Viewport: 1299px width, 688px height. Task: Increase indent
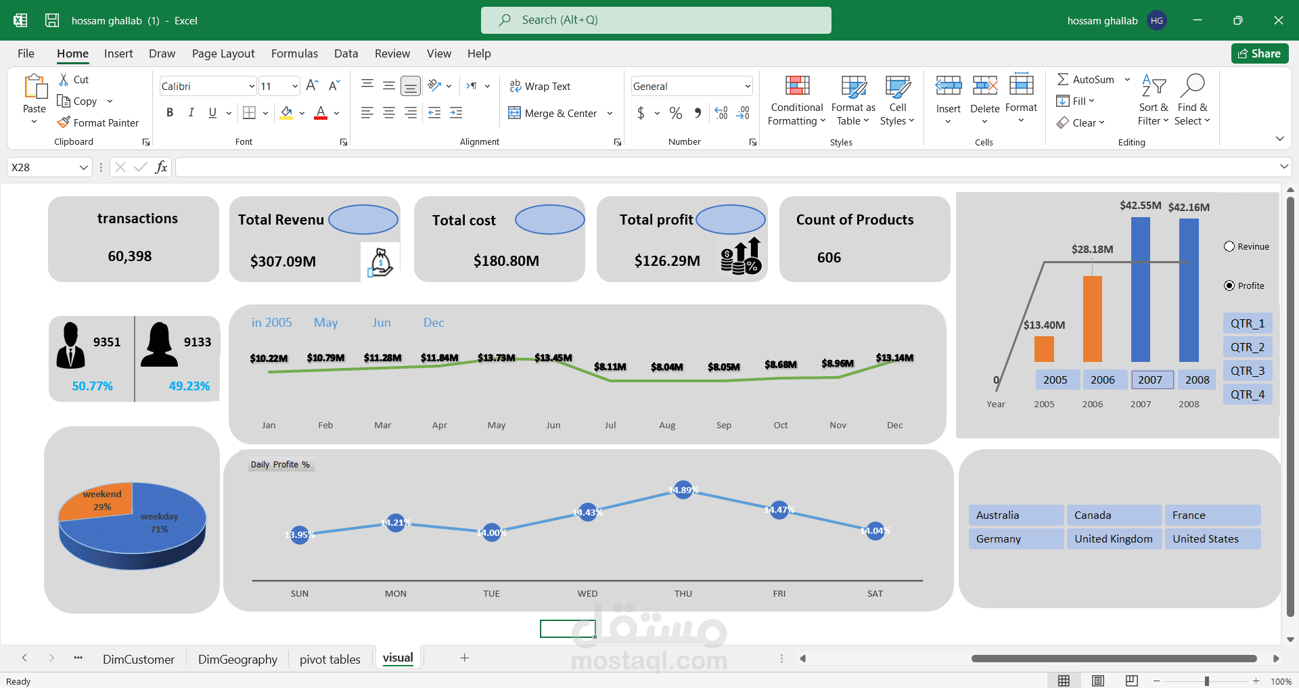point(457,113)
